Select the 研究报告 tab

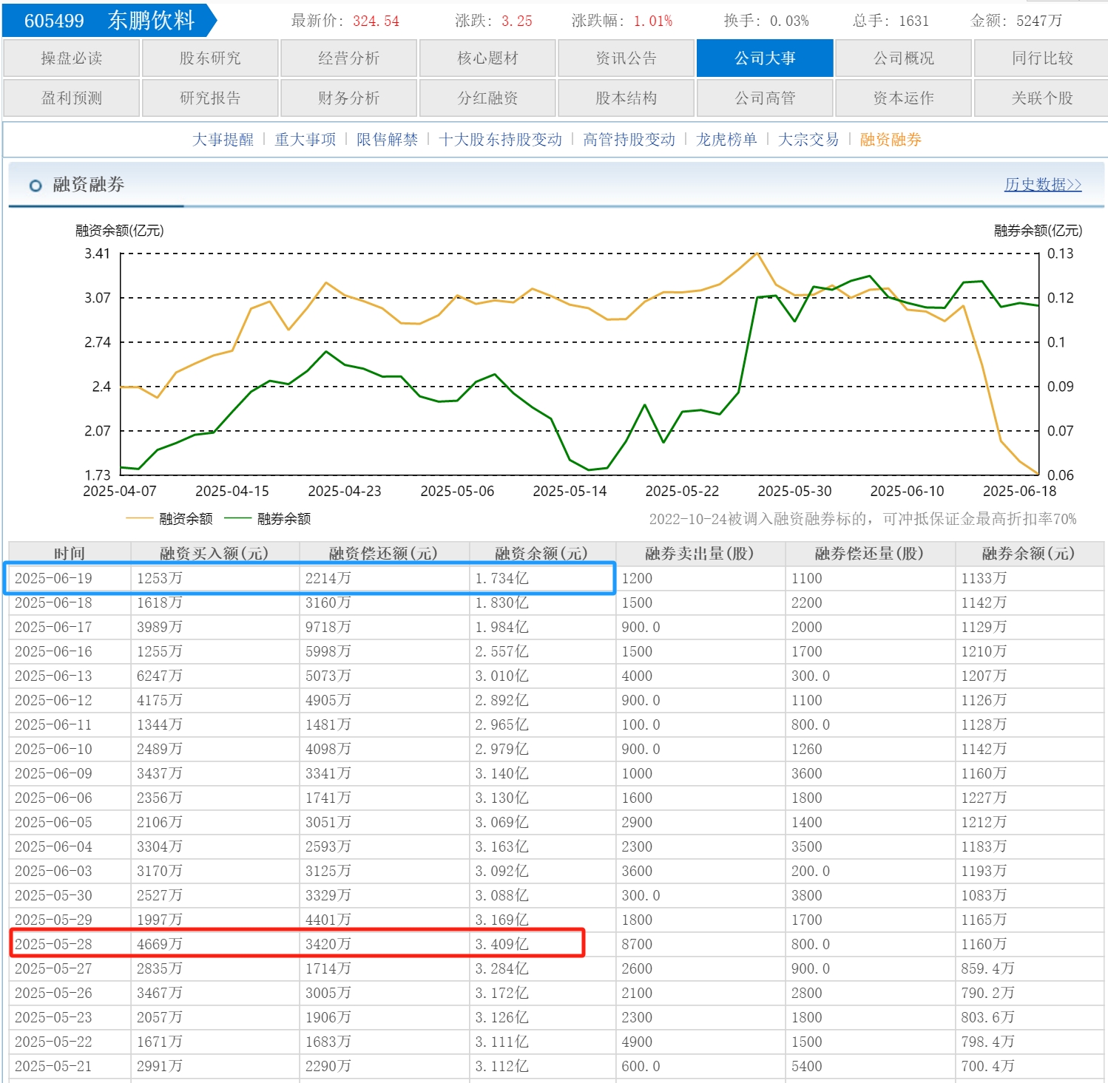tap(210, 98)
